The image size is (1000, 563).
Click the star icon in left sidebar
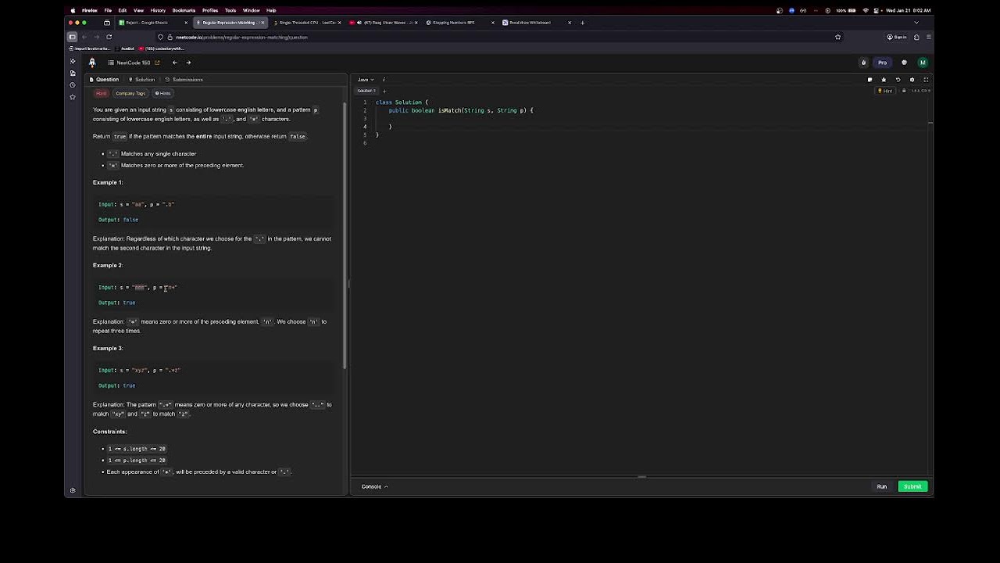[73, 97]
